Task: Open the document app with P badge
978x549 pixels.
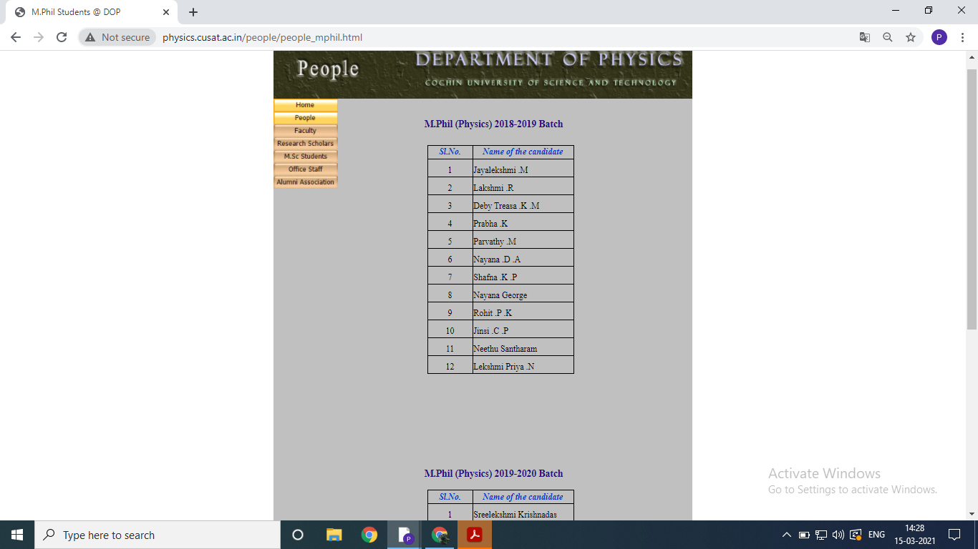Action: pyautogui.click(x=405, y=535)
